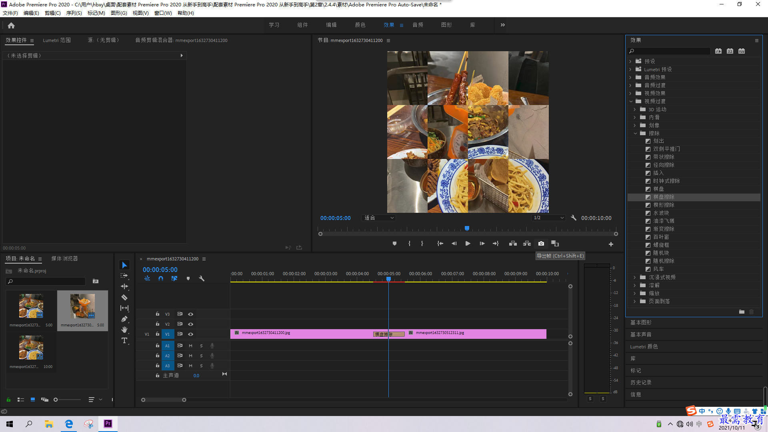Expand the 视频效果 folder
768x432 pixels.
pos(630,93)
